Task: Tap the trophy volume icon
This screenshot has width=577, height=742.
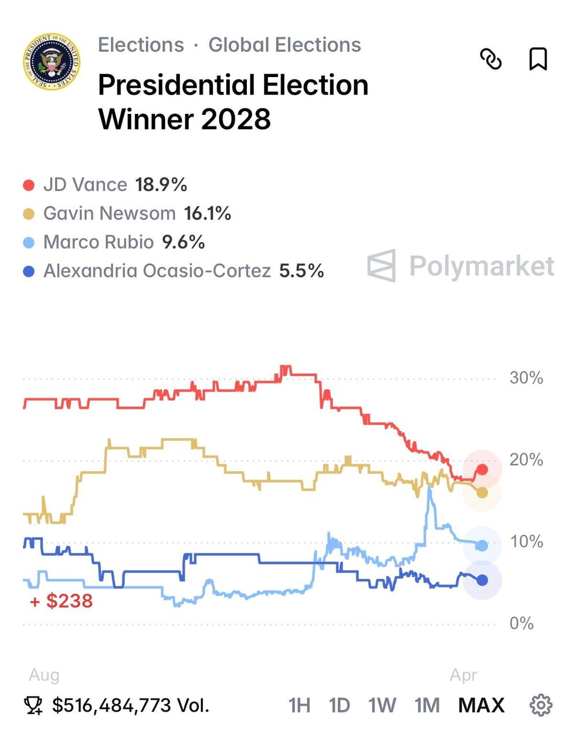Action: pos(34,706)
